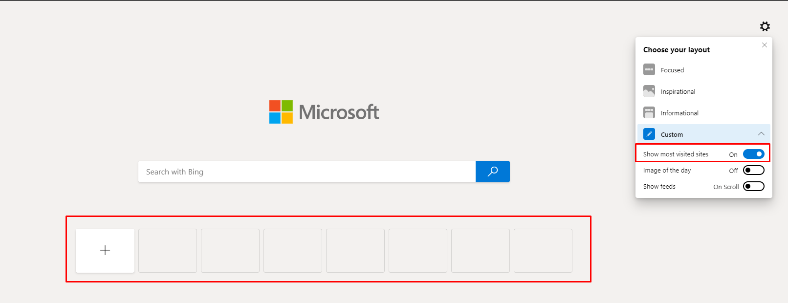Select the Inspirational layout option

coord(678,91)
